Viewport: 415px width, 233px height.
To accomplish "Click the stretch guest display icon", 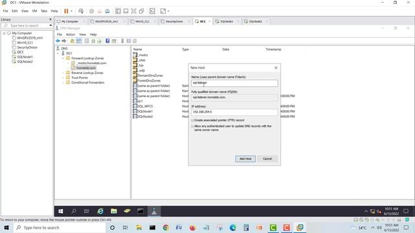I will 163,11.
